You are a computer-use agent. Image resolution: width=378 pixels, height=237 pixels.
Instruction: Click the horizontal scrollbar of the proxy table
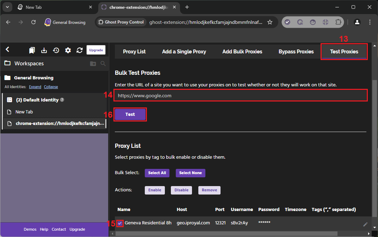(227, 233)
